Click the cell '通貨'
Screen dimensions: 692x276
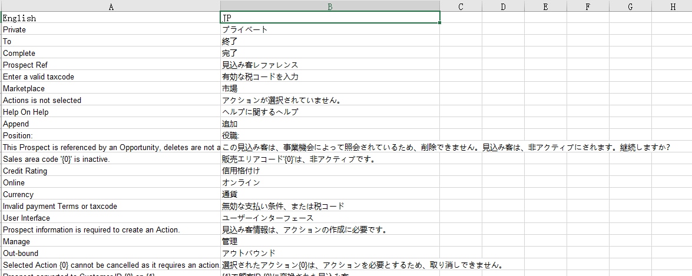(x=330, y=194)
